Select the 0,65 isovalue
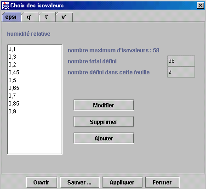The width and height of the screenshot is (206, 189). pos(34,88)
